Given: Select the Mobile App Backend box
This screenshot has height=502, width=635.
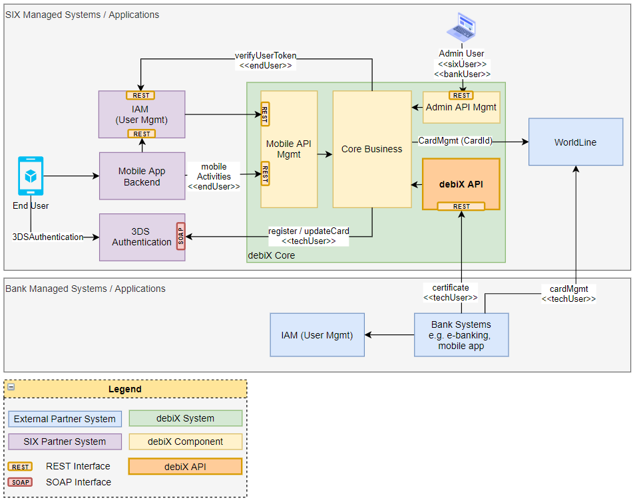Looking at the screenshot, I should (x=142, y=176).
